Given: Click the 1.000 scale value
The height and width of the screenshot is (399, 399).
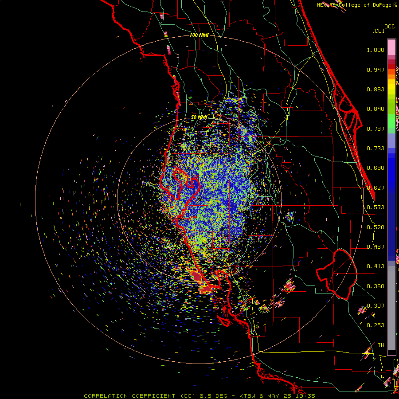Looking at the screenshot, I should coord(376,50).
